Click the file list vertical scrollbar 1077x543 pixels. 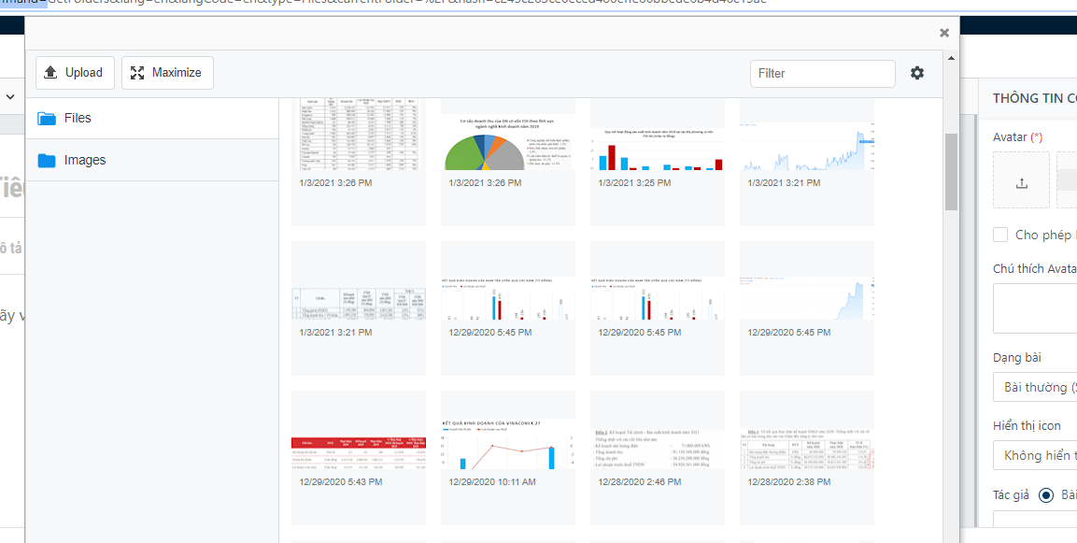pyautogui.click(x=951, y=171)
